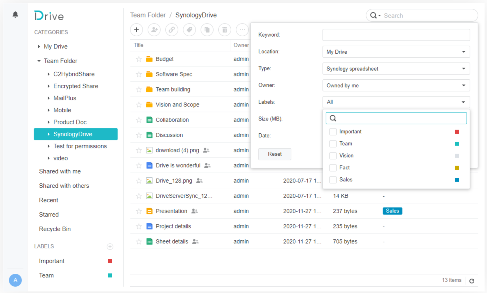This screenshot has width=487, height=293.
Task: Open the Recent category
Action: coord(48,200)
